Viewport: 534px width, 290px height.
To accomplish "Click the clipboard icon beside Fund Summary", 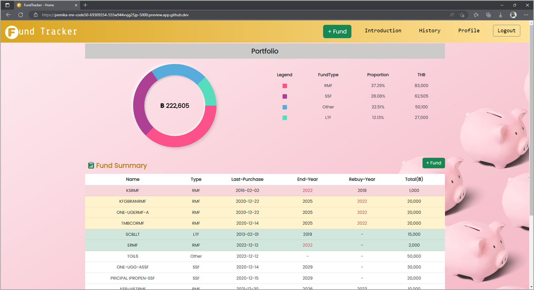I will [x=91, y=165].
